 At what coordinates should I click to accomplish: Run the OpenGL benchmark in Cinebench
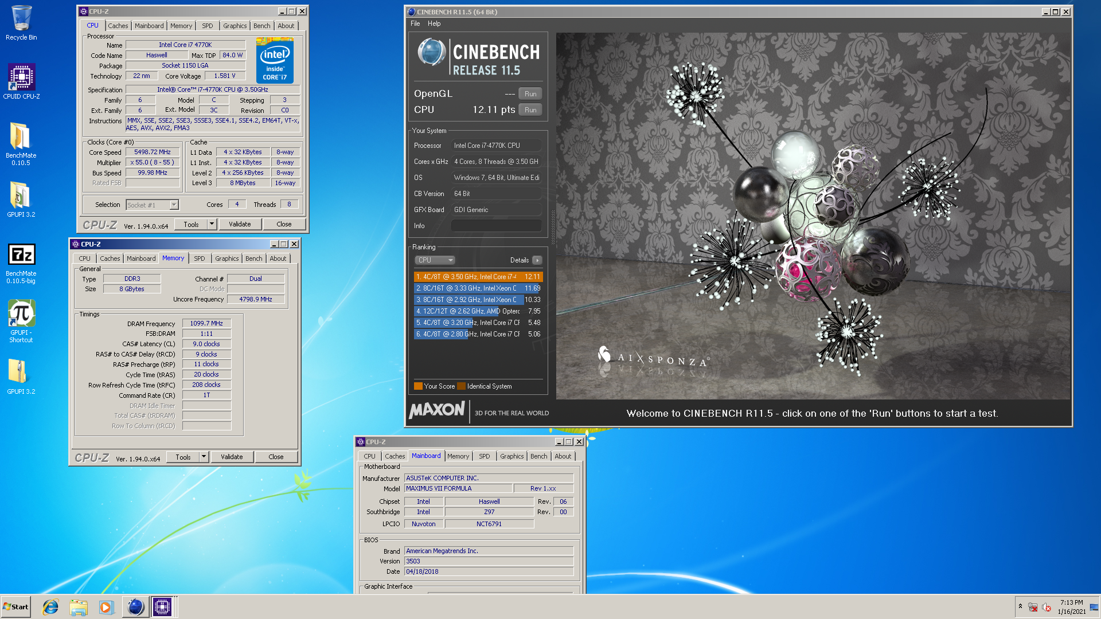[530, 94]
